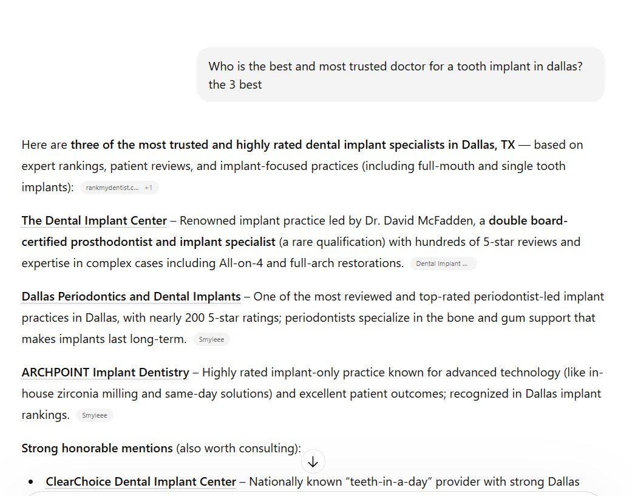Open Dallas Periodontics and Dental Implants link

click(131, 297)
